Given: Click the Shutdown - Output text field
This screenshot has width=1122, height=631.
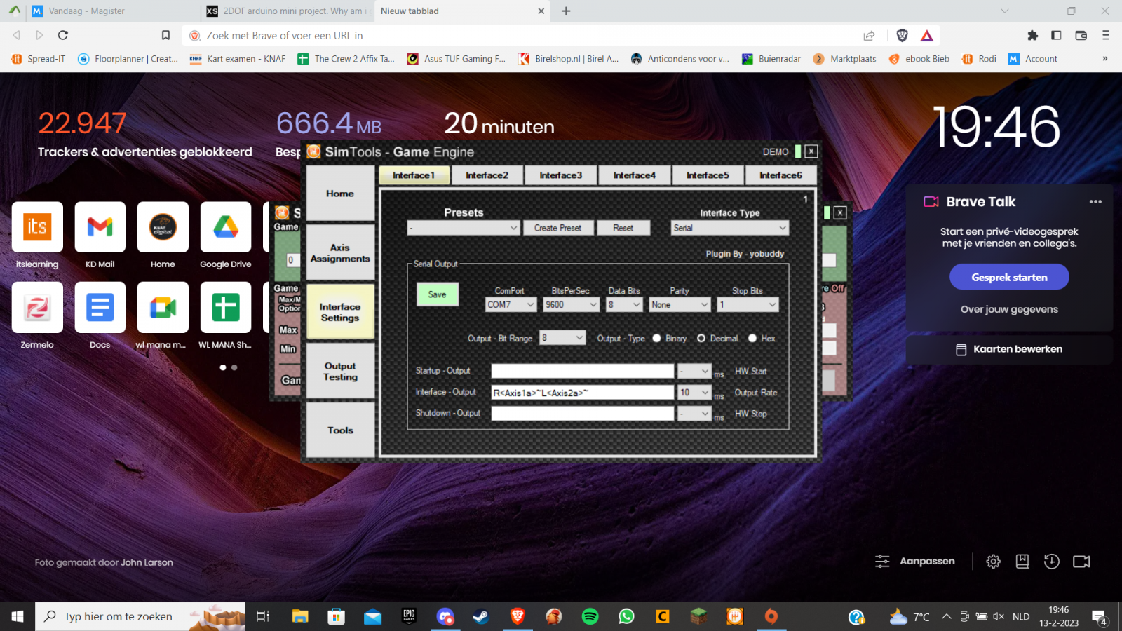Looking at the screenshot, I should pos(583,414).
